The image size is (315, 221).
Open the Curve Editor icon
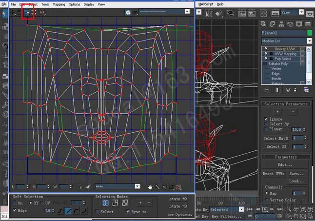(x=242, y=14)
